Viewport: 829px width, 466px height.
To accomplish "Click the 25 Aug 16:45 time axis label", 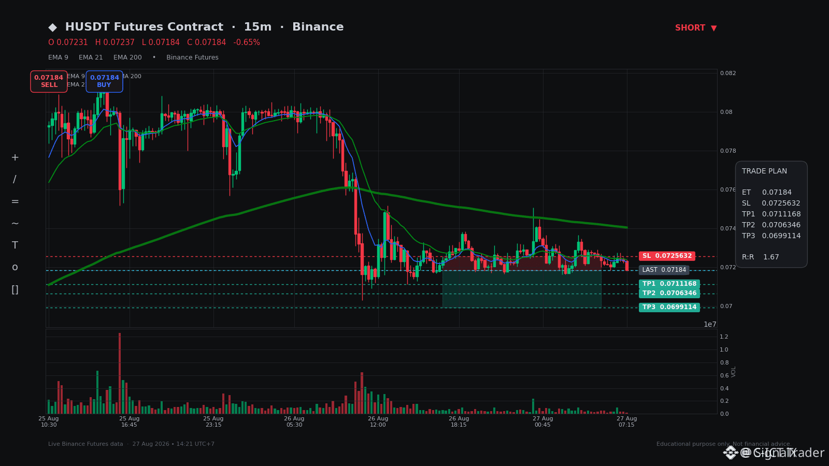I will [x=130, y=422].
